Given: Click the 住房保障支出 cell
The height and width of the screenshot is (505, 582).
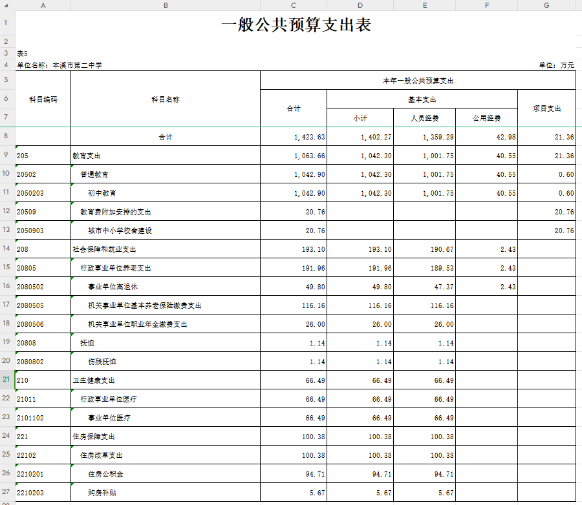Looking at the screenshot, I should click(x=166, y=437).
